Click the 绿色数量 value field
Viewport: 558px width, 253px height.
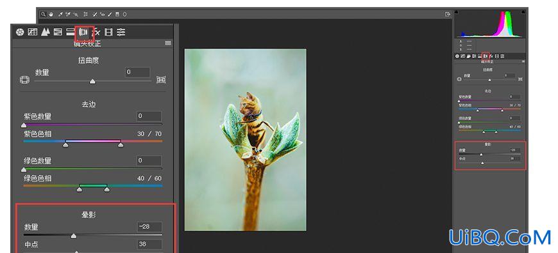tap(149, 160)
